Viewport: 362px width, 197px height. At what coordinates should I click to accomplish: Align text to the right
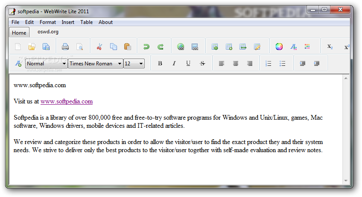click(250, 63)
